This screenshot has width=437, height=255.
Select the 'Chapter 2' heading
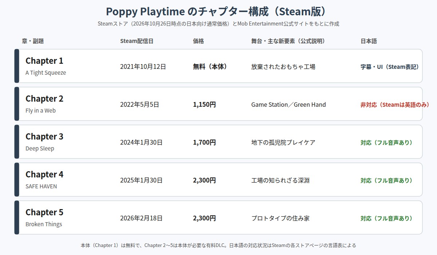point(44,99)
